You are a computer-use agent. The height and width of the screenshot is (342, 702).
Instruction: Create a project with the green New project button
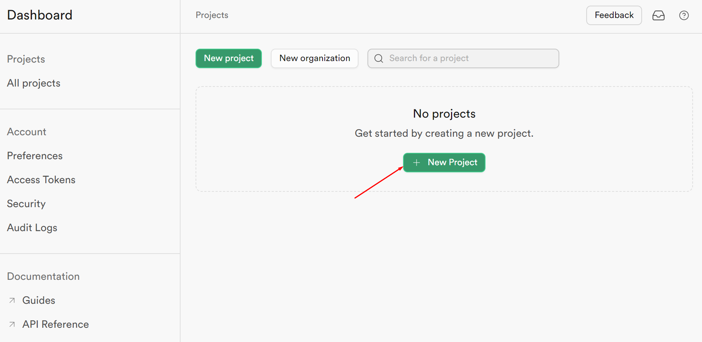point(228,58)
